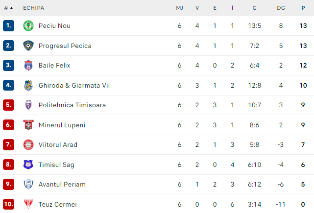
Task: Select the Avantul Periam team crest
Action: click(28, 184)
